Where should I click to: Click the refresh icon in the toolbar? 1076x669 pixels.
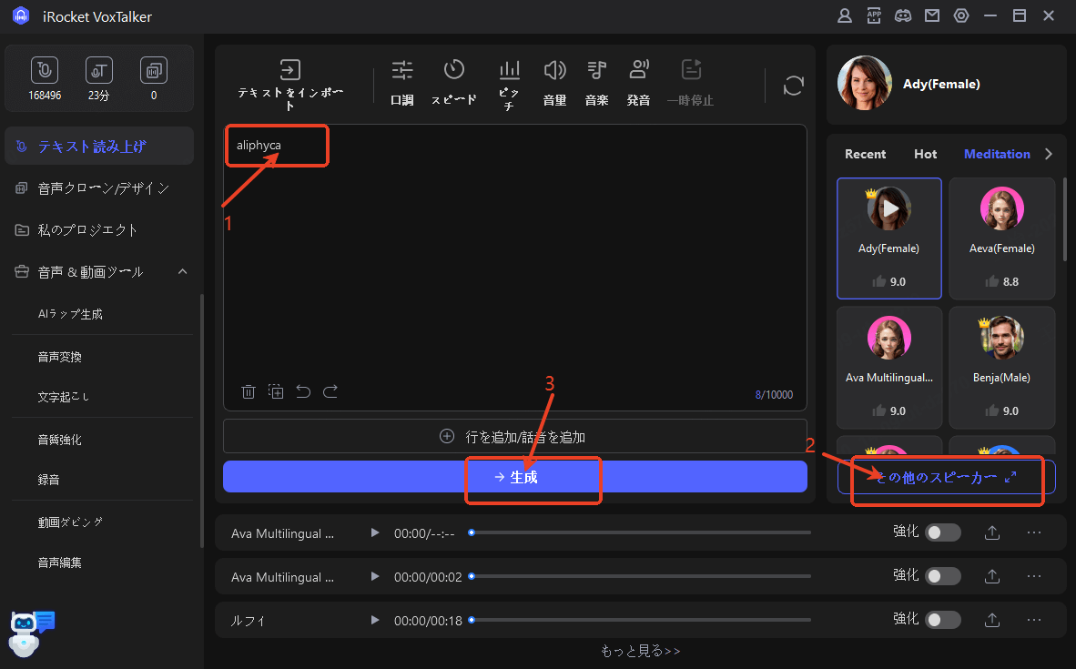pyautogui.click(x=794, y=86)
